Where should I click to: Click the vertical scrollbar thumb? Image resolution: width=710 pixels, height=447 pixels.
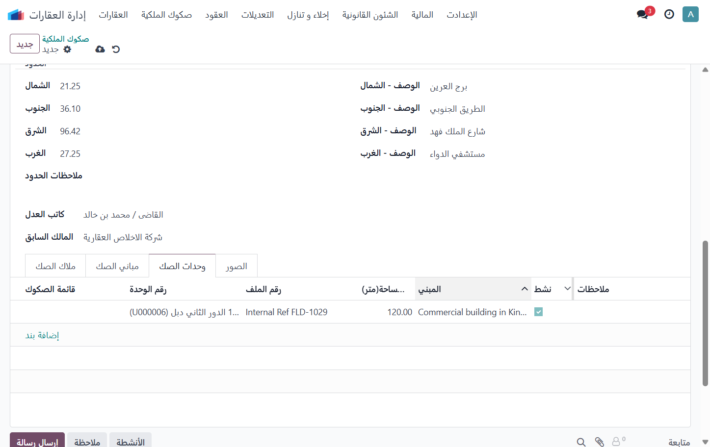coord(705,313)
